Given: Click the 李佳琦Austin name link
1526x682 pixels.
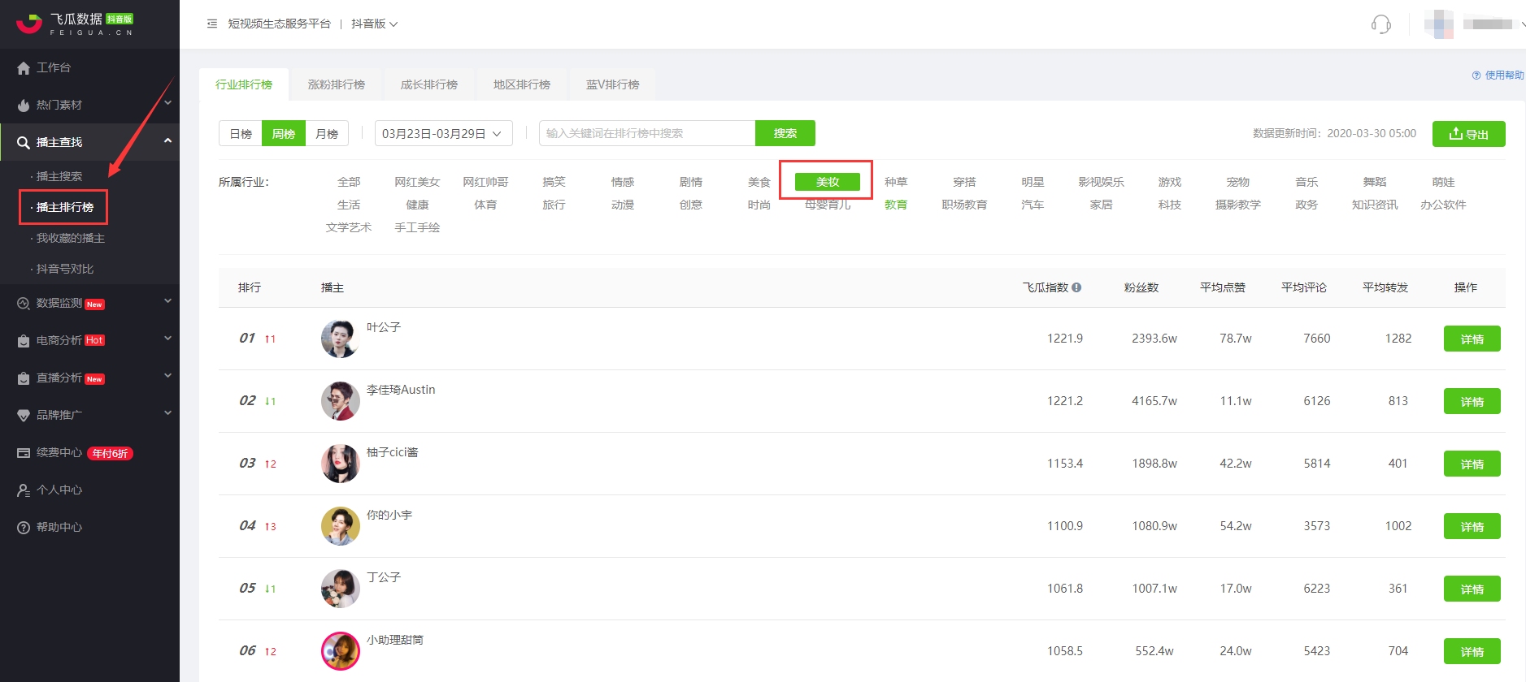Looking at the screenshot, I should pyautogui.click(x=401, y=390).
